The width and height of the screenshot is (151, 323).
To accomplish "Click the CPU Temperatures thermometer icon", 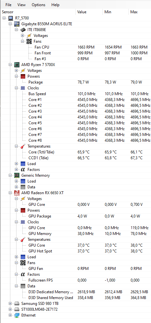I will point(23,146).
